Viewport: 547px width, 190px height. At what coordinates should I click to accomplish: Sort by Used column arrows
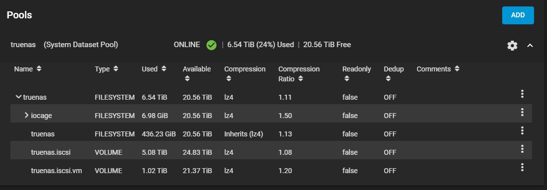tap(163, 69)
